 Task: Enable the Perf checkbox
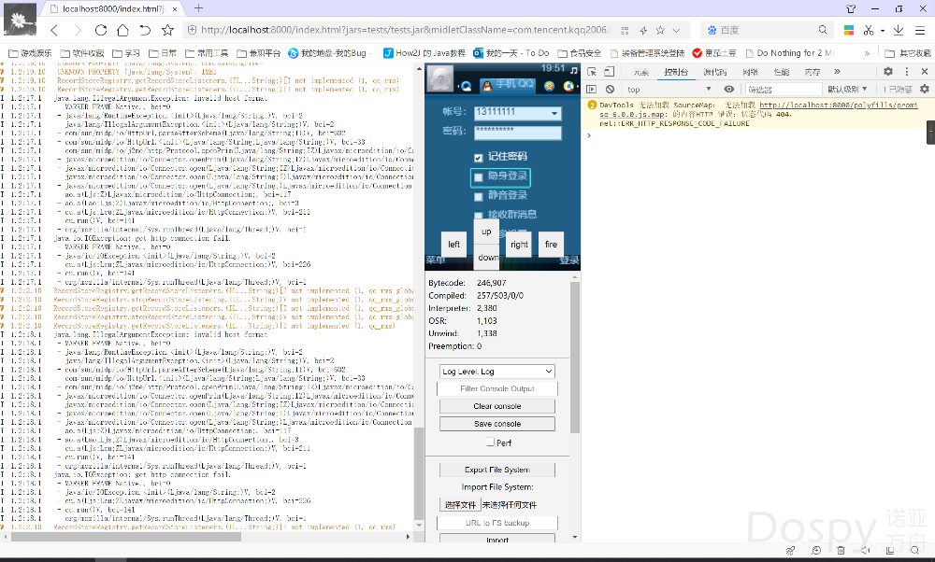click(490, 442)
